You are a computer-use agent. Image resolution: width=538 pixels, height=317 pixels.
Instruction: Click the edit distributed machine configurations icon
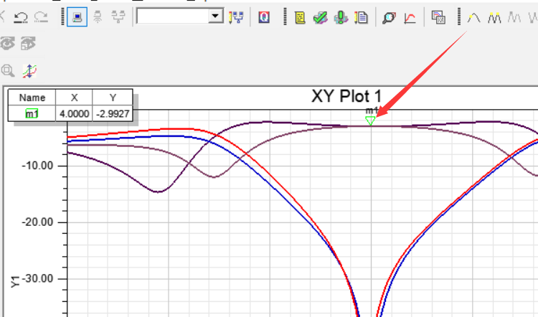(x=237, y=17)
